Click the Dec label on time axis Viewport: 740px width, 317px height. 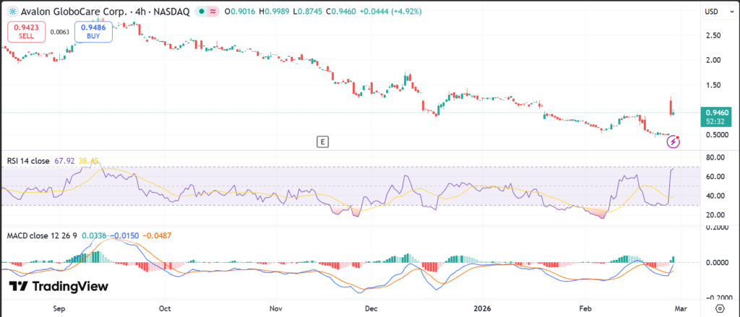tap(371, 306)
